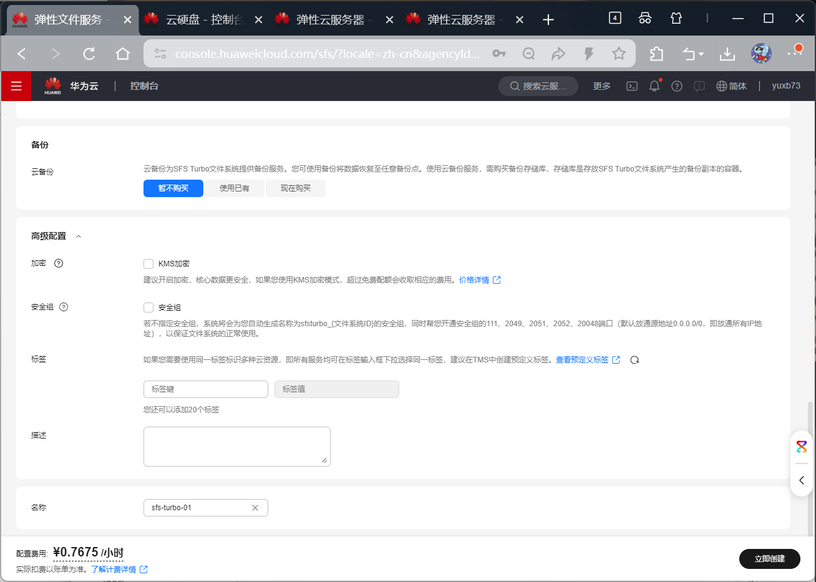Bookmark the page with the star icon

tap(619, 54)
